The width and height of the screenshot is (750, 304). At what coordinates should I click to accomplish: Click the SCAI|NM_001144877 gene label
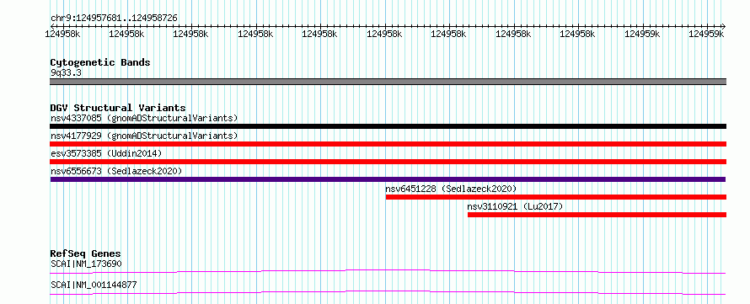[x=94, y=285]
